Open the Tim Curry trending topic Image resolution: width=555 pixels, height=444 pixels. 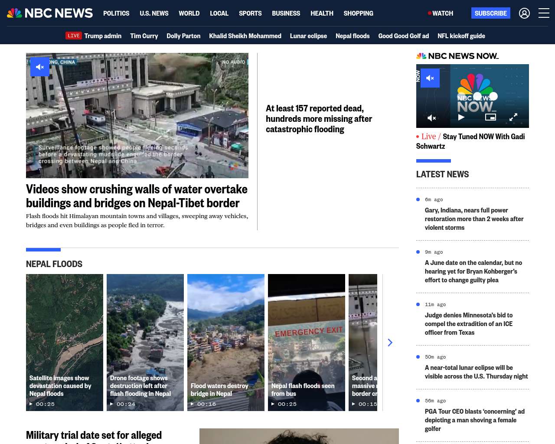click(144, 36)
